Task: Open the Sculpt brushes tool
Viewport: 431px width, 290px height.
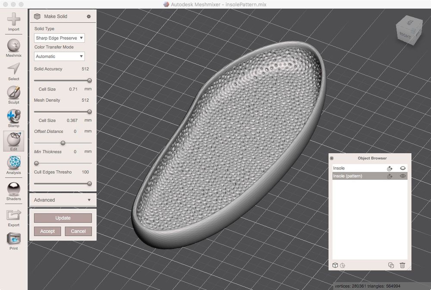Action: 13,95
